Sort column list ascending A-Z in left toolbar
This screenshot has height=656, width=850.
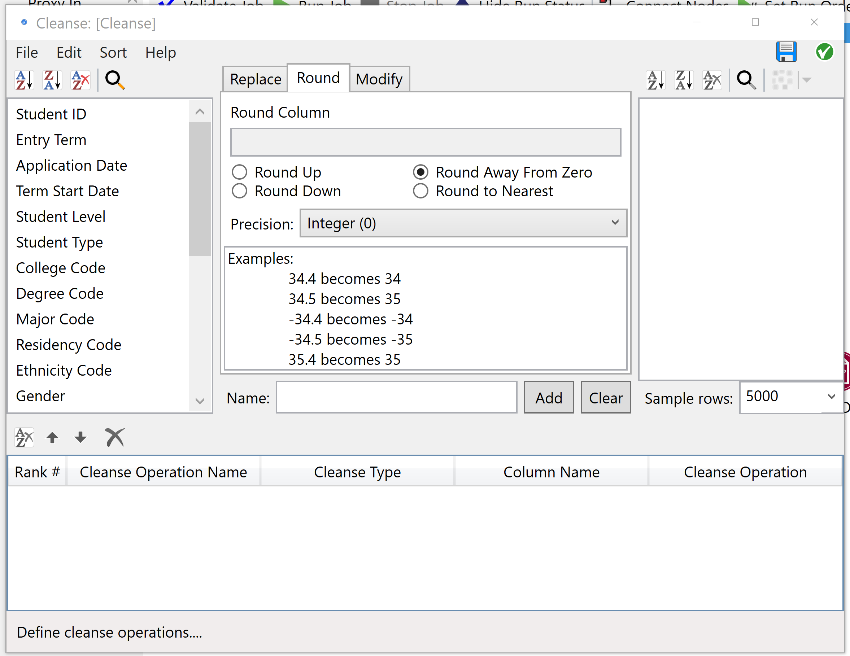pyautogui.click(x=24, y=80)
